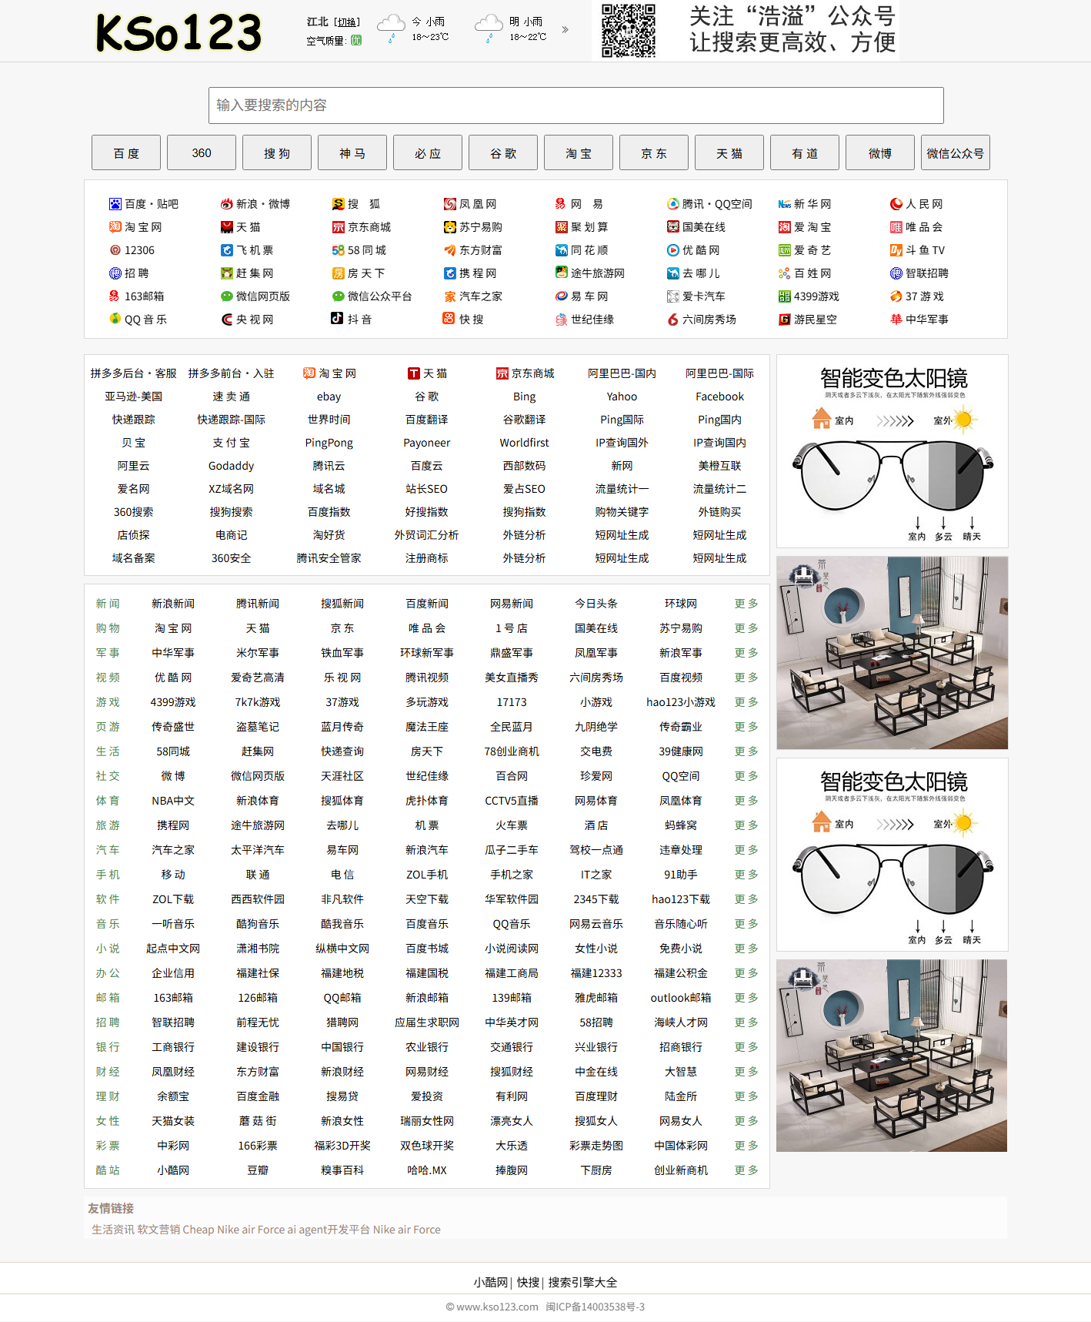Click the Douyin music note icon
Image resolution: width=1091 pixels, height=1322 pixels.
click(337, 319)
